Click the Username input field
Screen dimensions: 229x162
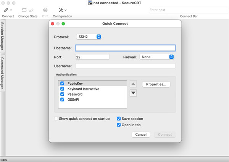tap(125, 66)
